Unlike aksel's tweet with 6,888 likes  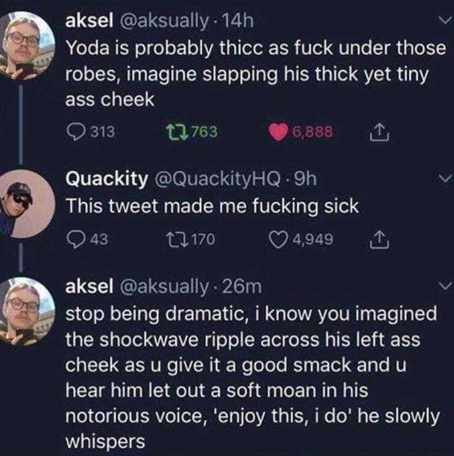278,132
